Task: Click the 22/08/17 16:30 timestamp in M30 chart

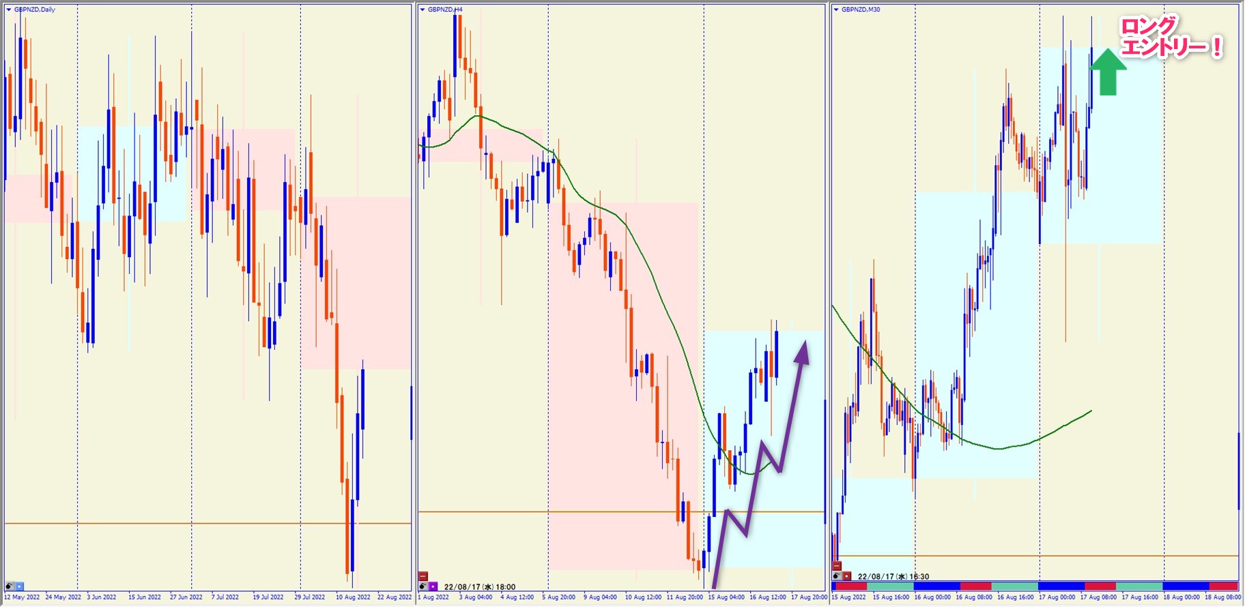Action: coord(893,576)
